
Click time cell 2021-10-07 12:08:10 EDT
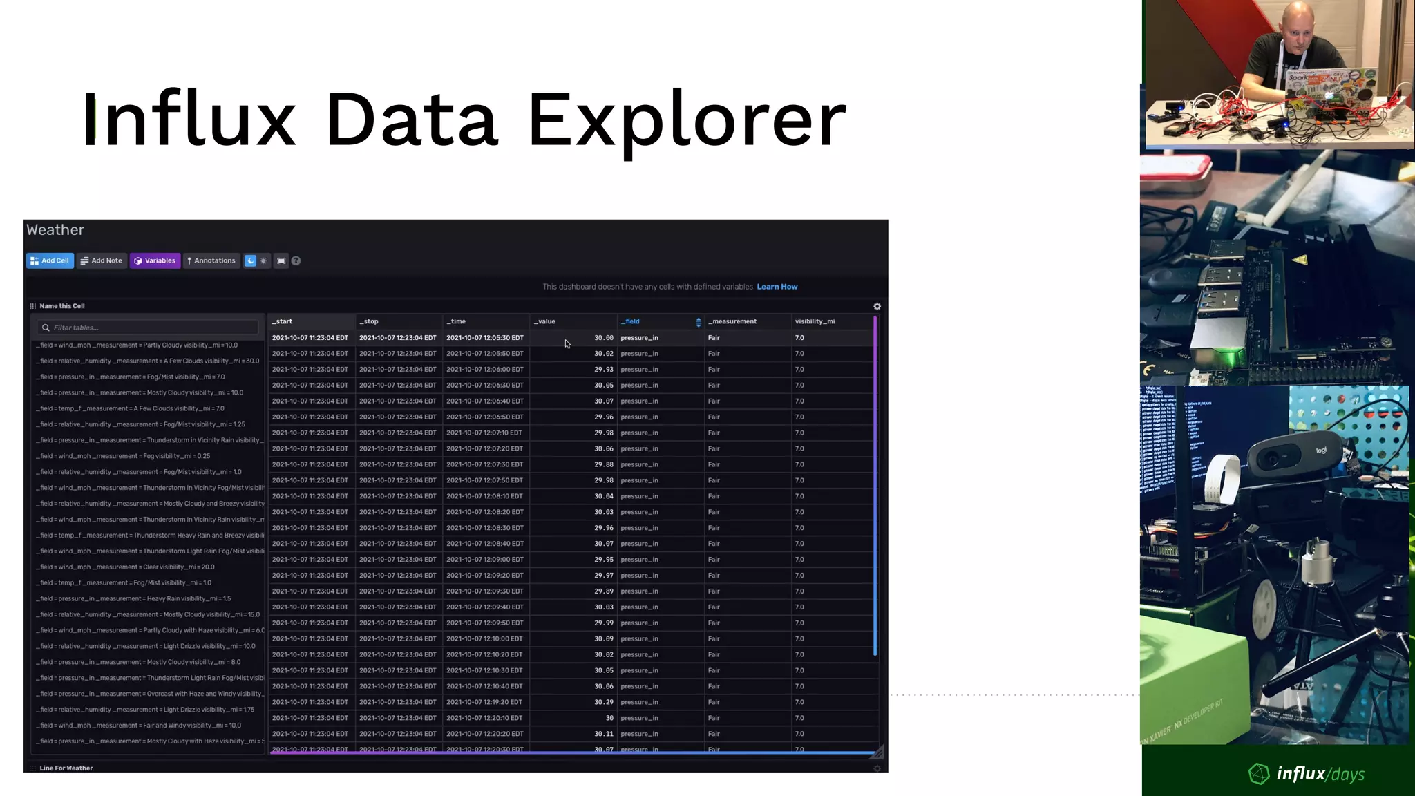(486, 496)
